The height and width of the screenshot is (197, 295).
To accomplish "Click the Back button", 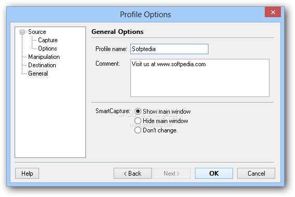I will click(132, 174).
